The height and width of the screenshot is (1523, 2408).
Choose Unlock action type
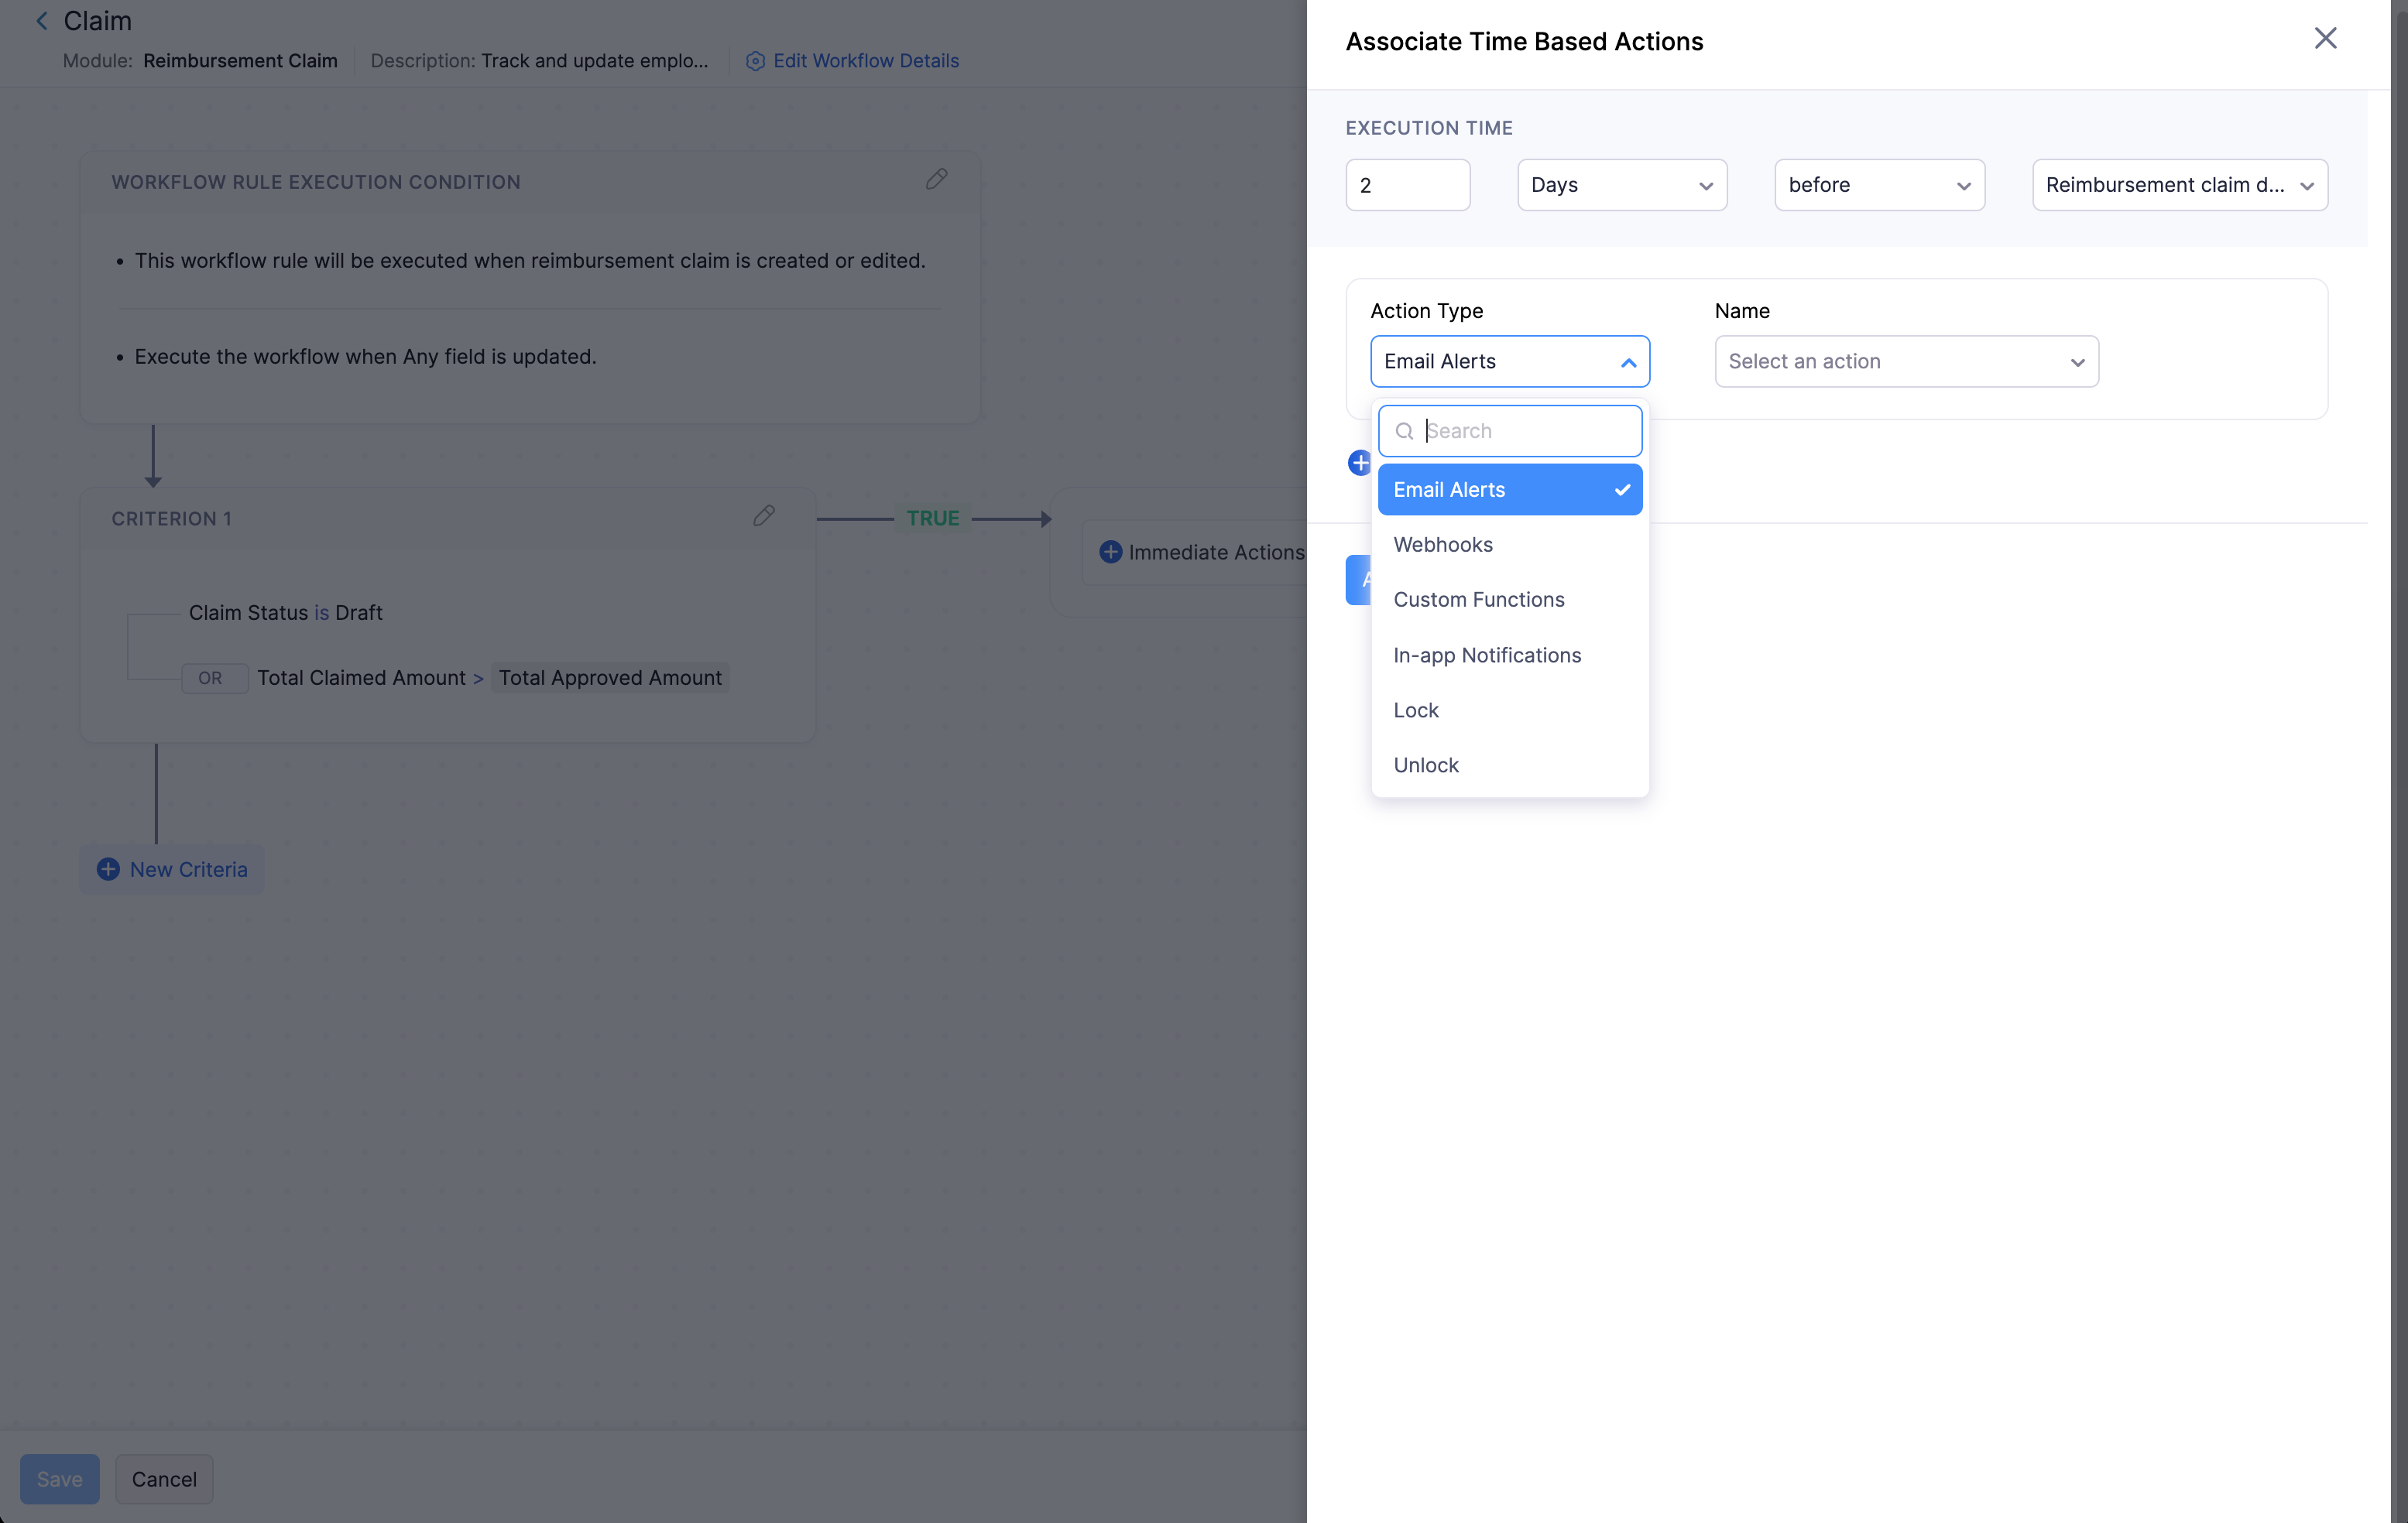1510,765
